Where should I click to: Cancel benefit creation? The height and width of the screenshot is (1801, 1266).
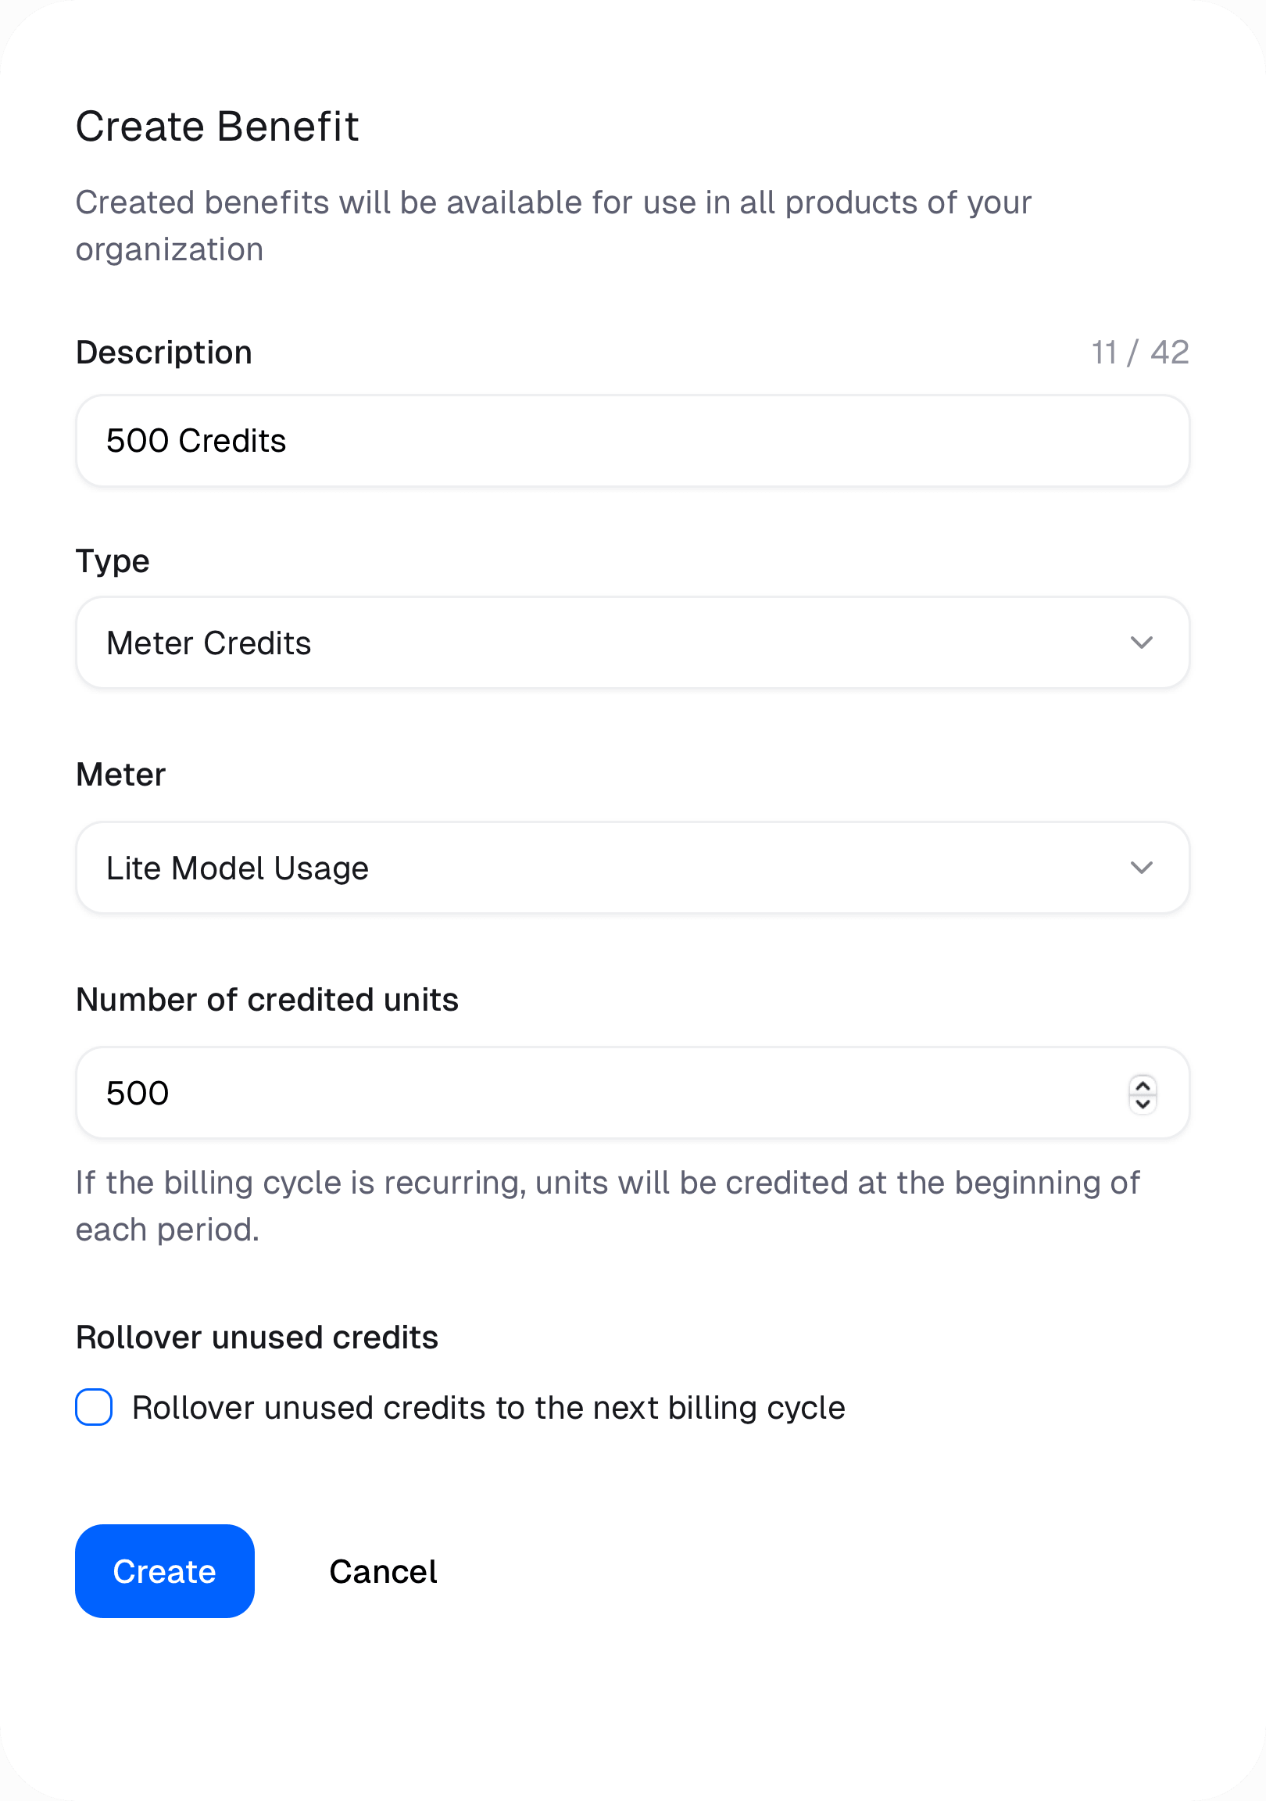pyautogui.click(x=383, y=1571)
